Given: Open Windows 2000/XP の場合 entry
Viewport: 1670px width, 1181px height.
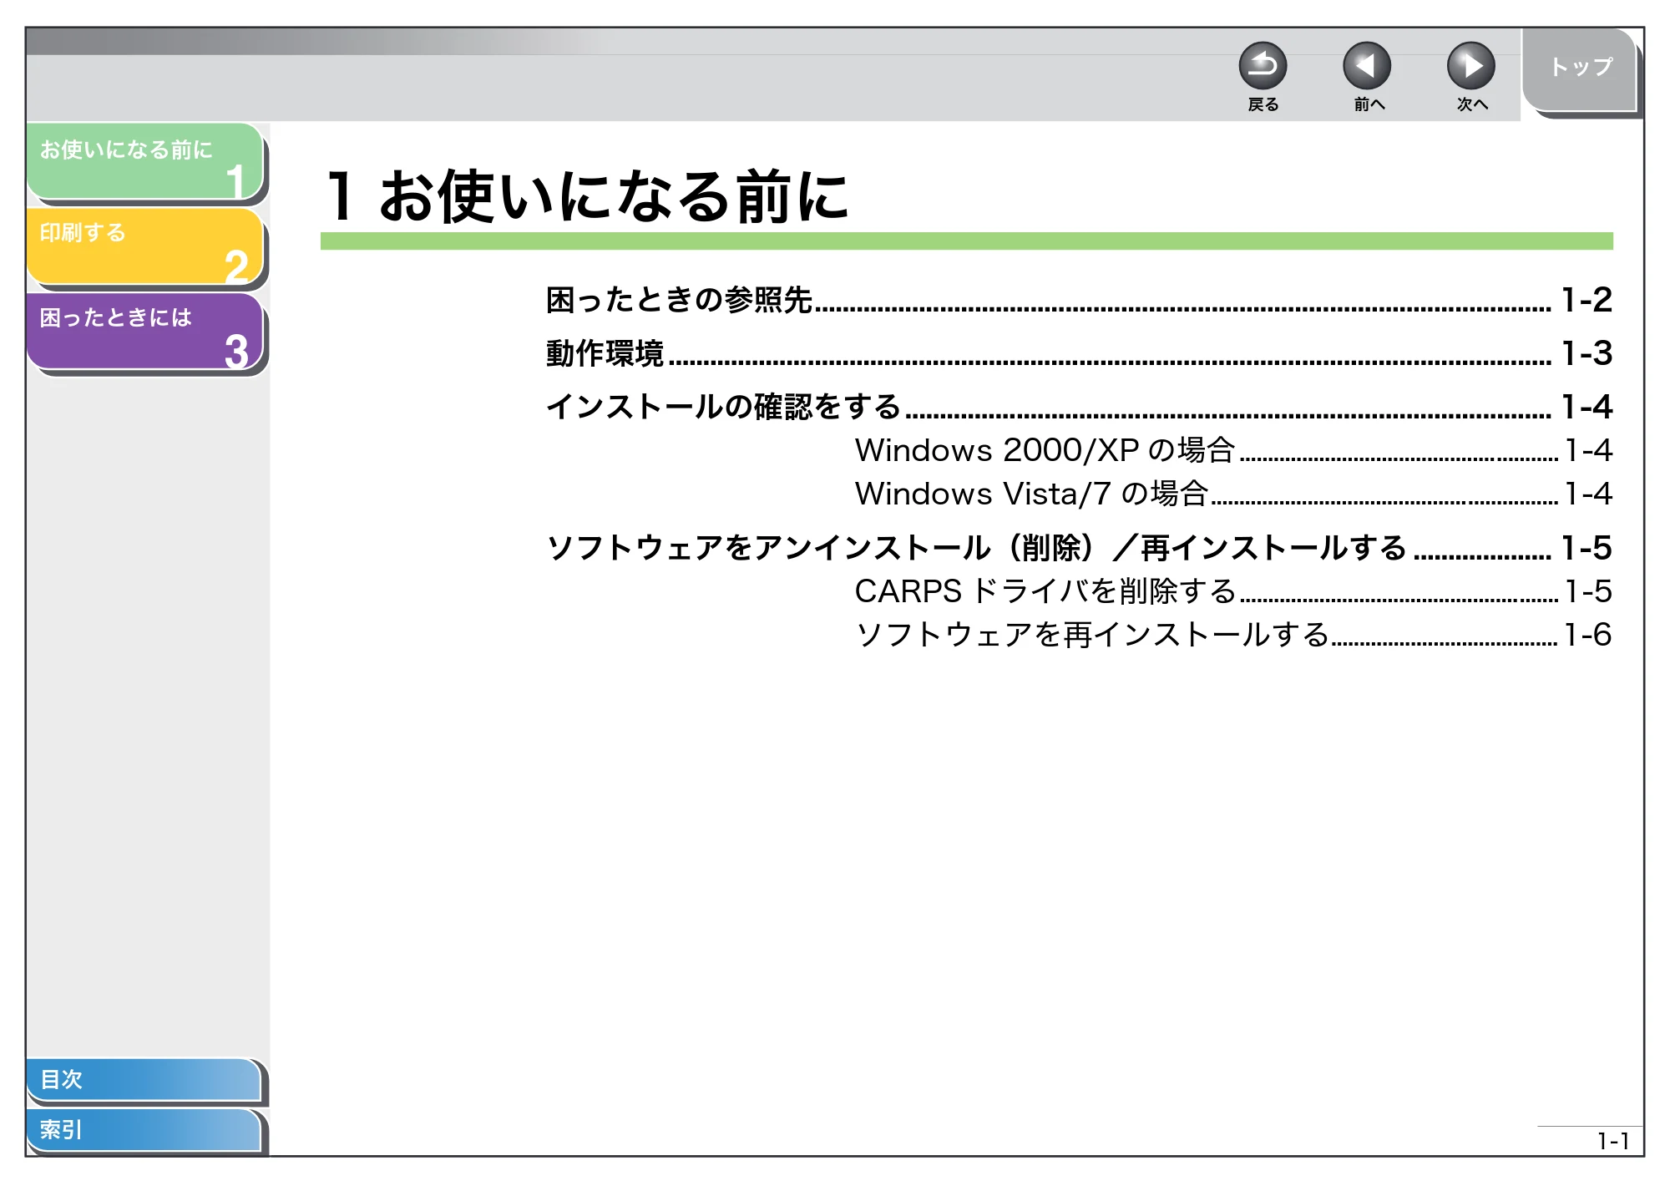Looking at the screenshot, I should point(1233,450).
